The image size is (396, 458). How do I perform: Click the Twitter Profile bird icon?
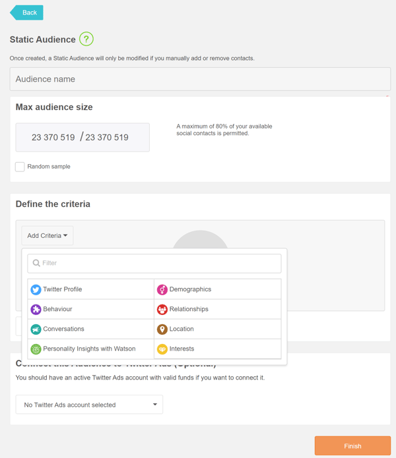tap(36, 289)
